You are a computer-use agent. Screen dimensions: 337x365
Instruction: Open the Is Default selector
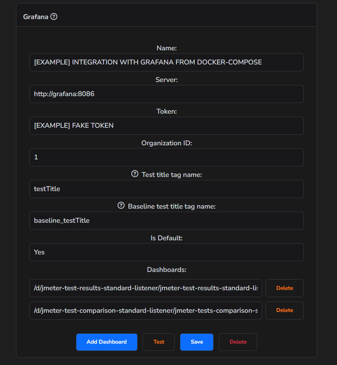166,252
